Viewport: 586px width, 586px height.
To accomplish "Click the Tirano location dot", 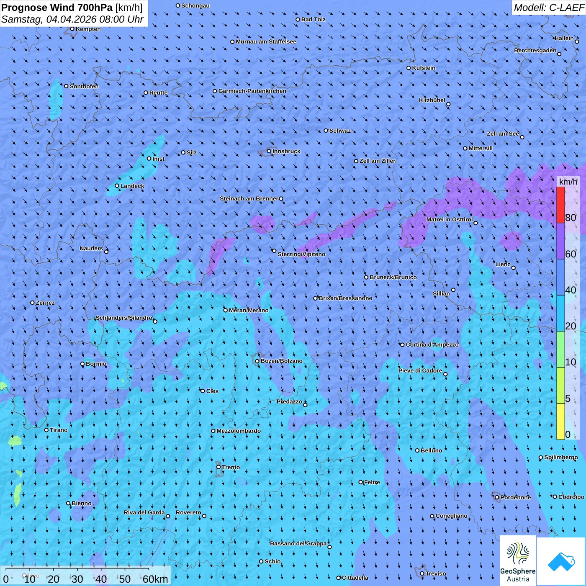I will coord(46,430).
